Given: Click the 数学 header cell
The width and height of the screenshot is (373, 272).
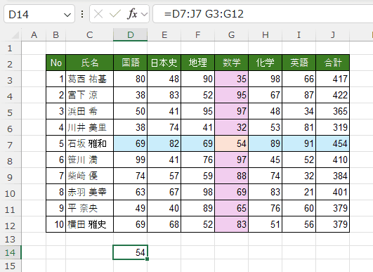Looking at the screenshot, I should [x=232, y=63].
